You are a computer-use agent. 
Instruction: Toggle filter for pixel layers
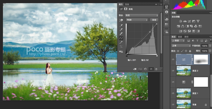coord(189,40)
